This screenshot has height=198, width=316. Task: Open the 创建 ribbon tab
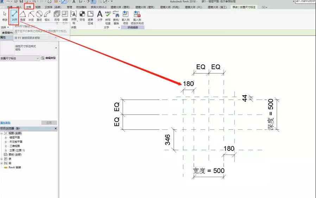10,7
